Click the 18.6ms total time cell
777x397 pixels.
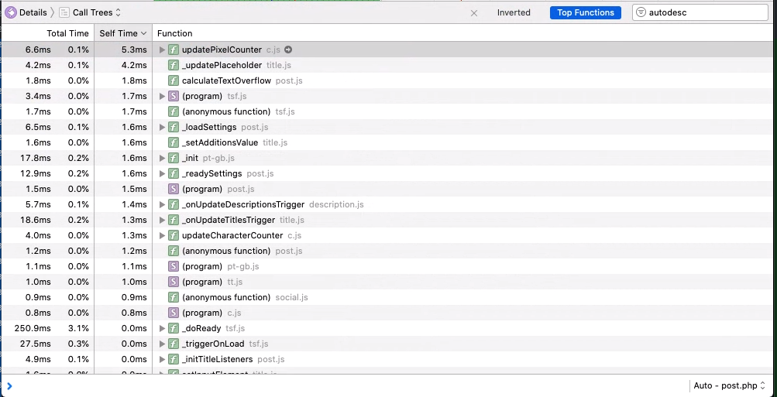point(35,220)
